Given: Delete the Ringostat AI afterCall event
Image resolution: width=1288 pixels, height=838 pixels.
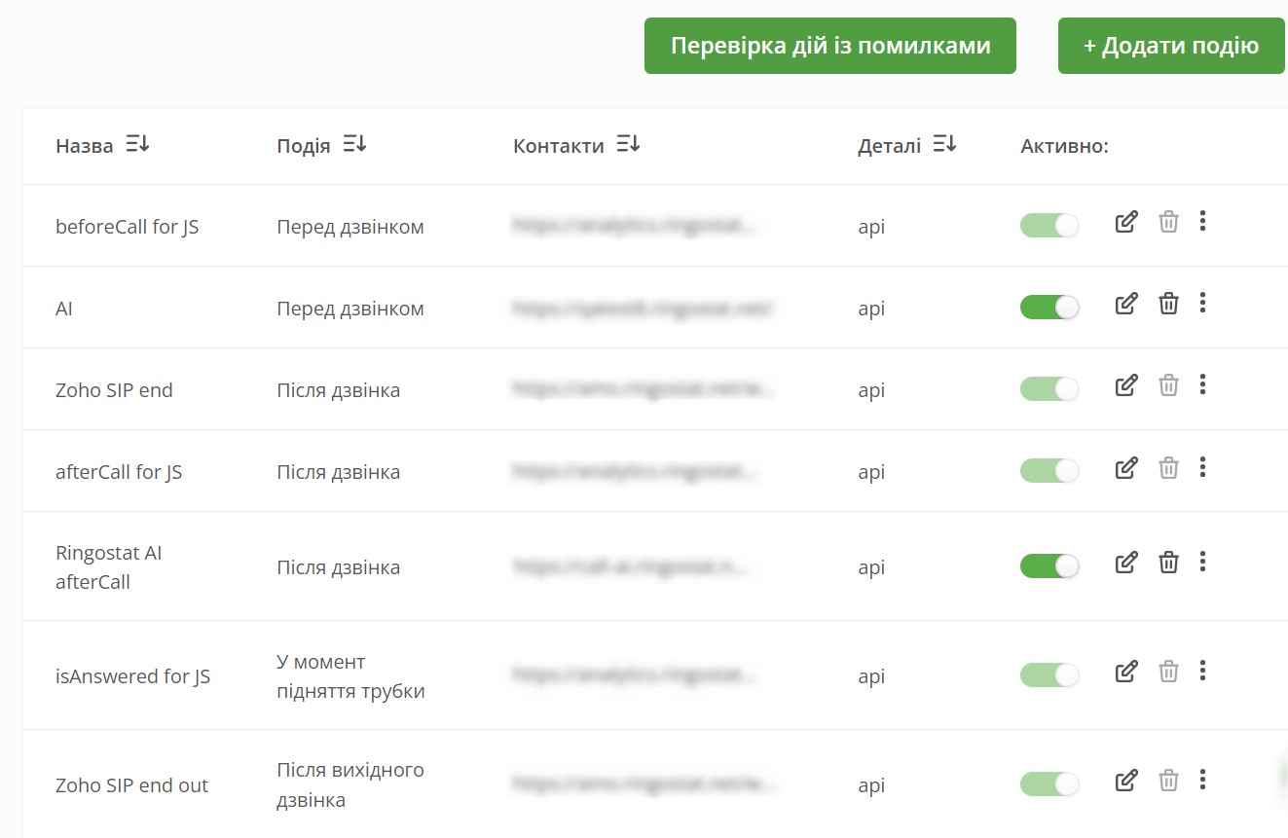Looking at the screenshot, I should (x=1168, y=562).
